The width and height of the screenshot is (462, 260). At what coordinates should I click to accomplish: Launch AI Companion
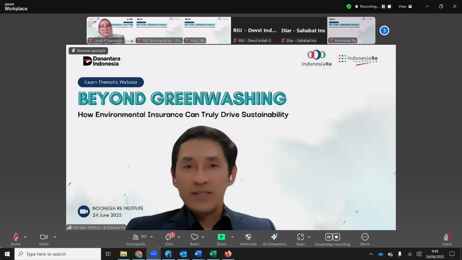(x=274, y=239)
